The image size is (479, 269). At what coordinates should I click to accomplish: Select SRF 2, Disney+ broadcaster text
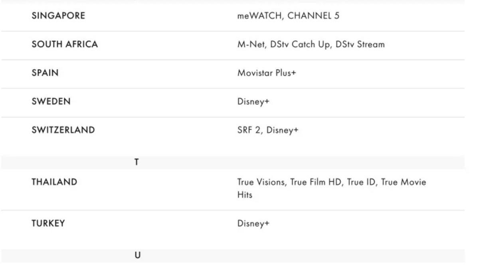tap(268, 130)
